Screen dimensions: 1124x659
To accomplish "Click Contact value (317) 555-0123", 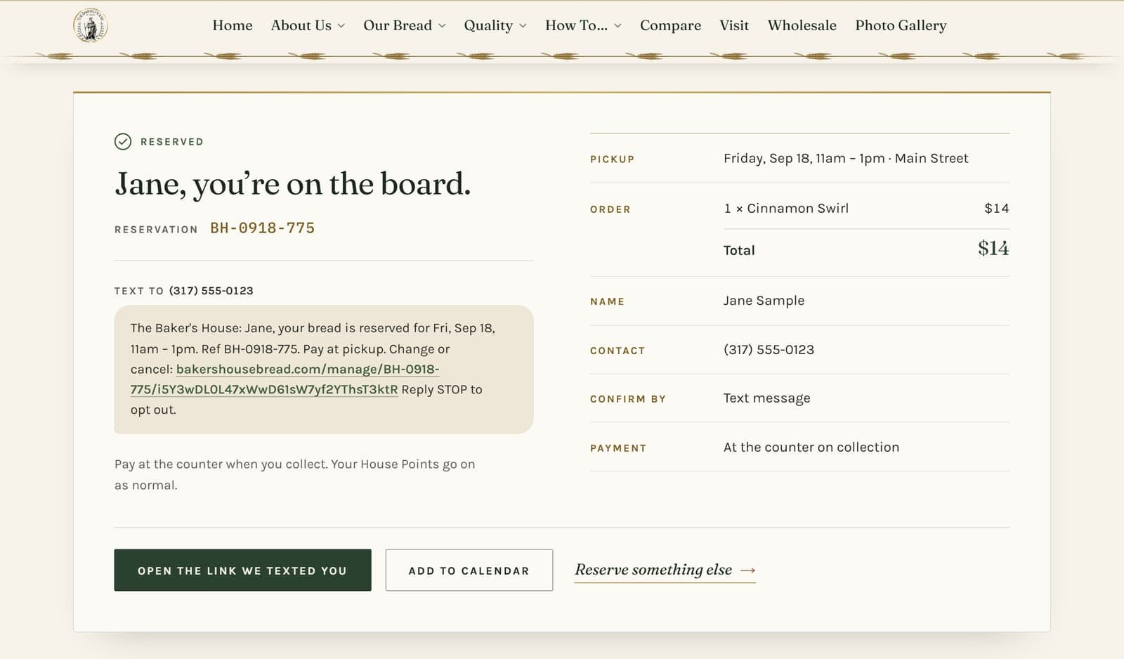I will point(769,350).
